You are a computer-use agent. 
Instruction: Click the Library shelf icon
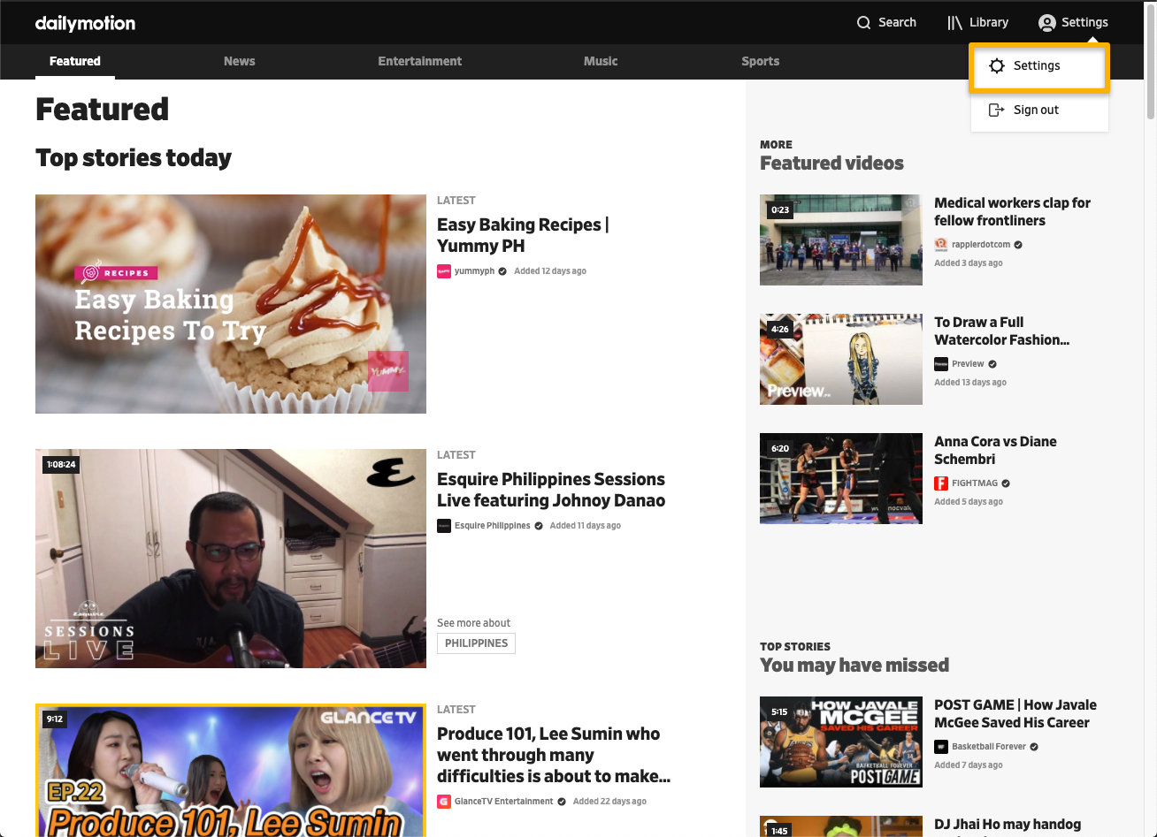954,23
